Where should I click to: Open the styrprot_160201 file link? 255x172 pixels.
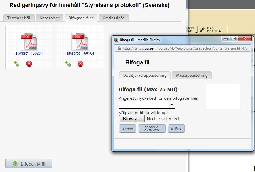[29, 53]
